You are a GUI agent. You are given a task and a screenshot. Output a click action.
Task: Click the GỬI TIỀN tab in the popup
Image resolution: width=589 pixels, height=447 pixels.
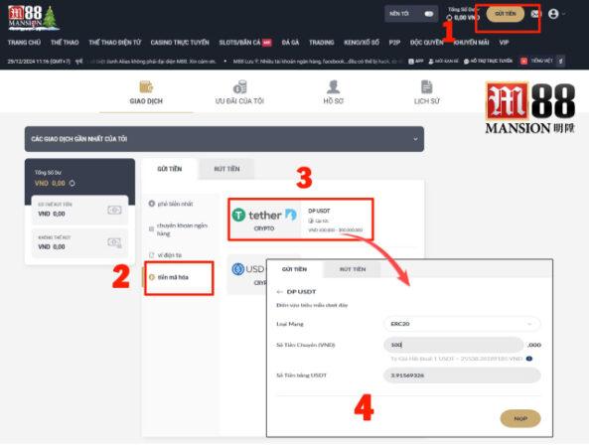(294, 269)
